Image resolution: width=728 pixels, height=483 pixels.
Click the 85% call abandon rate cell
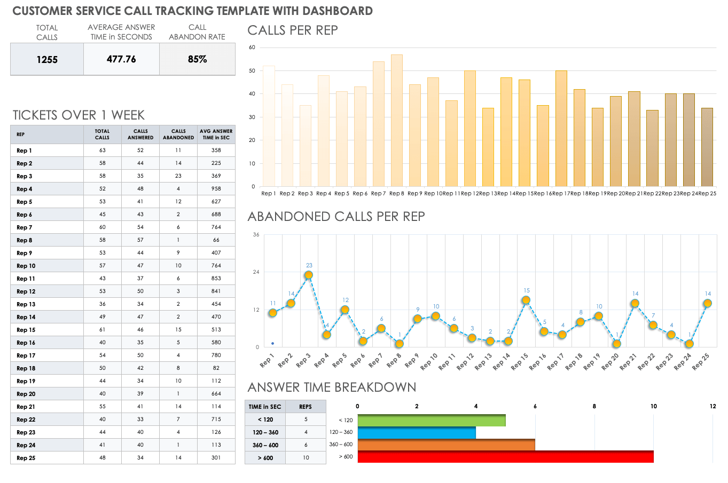pos(197,59)
